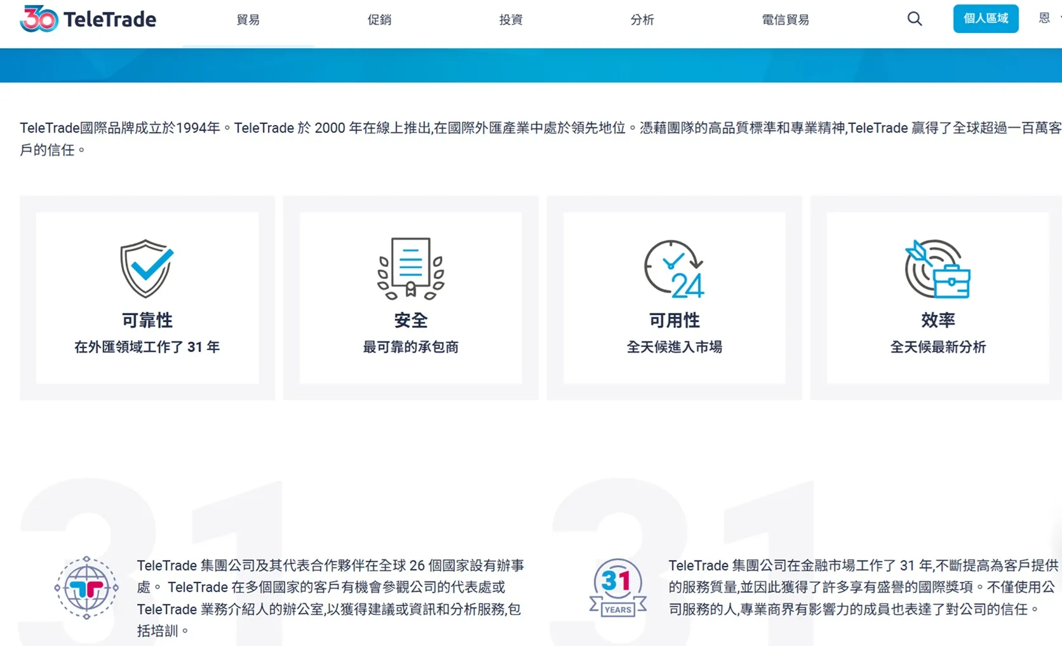This screenshot has height=646, width=1062.
Task: Click the shield checkmark reliability icon
Action: (147, 268)
